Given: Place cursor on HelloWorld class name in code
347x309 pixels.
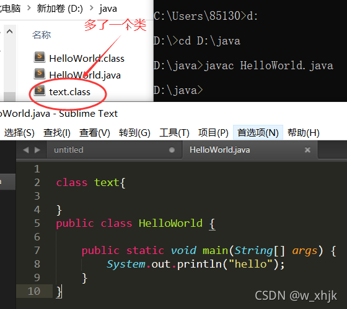Looking at the screenshot, I should point(170,223).
